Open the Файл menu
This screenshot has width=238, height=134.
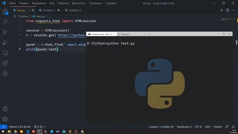pyautogui.click(x=12, y=3)
